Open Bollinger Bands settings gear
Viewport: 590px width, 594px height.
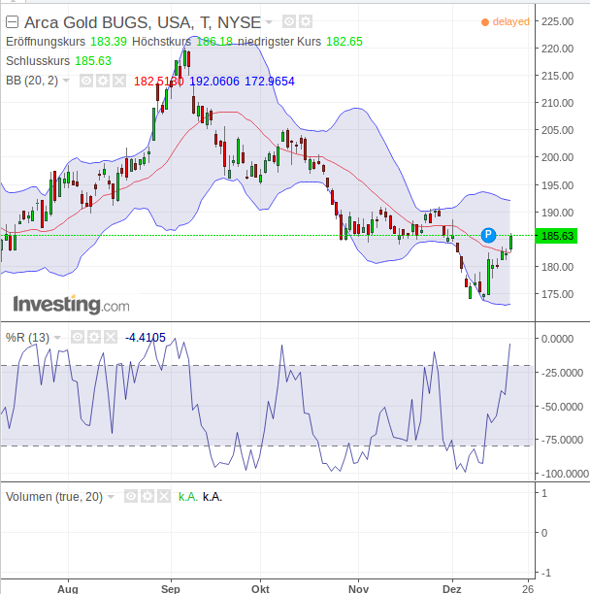click(103, 81)
